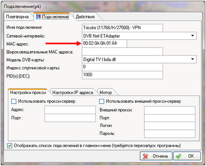Open the Настройки IP адреса tab
The height and width of the screenshot is (166, 206).
(x=73, y=92)
